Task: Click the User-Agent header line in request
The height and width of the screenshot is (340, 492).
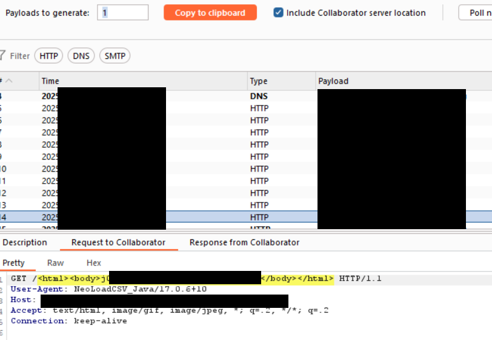Action: 109,289
